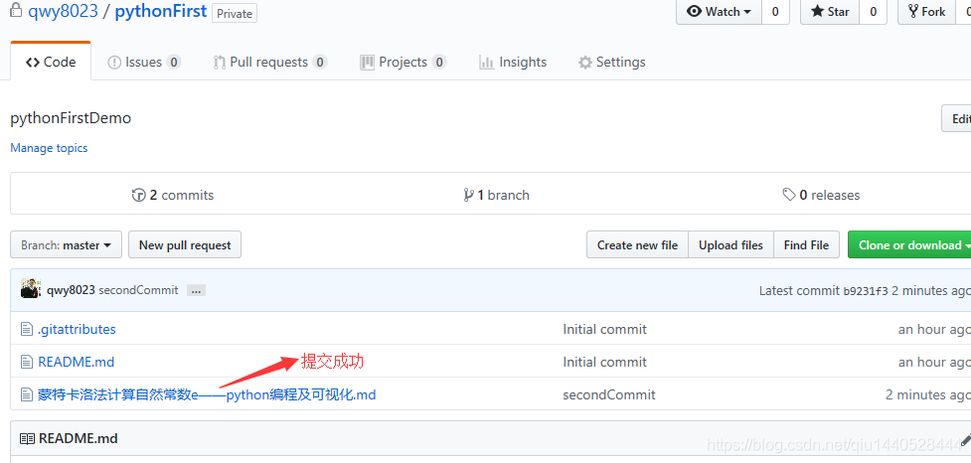Open the qwy8023 owner profile link

tap(64, 11)
